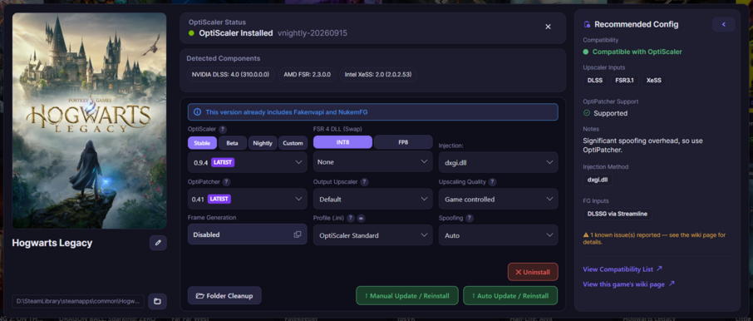Click the DLSSG via Streamline tag
Viewport: 753px width, 321px height.
tap(617, 214)
